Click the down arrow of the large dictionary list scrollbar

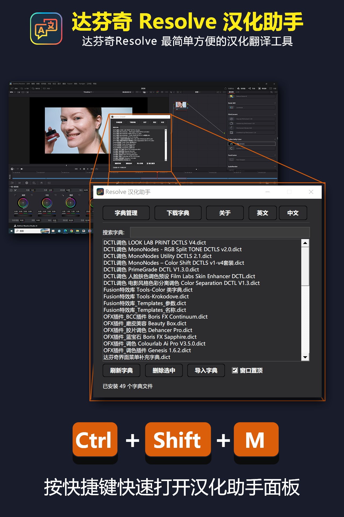[x=305, y=357]
